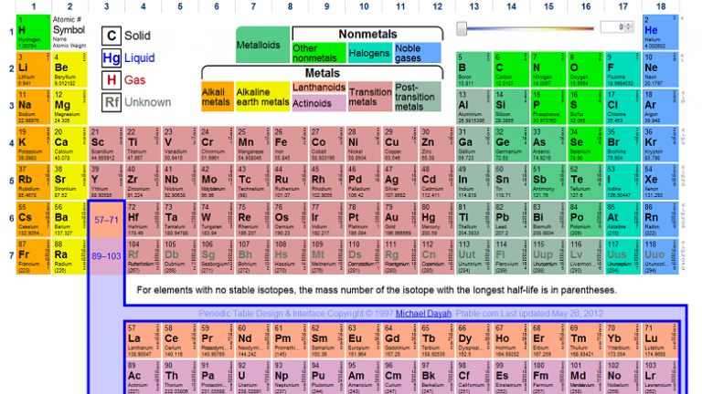Expand the 57–71 lanthanoids placeholder cell
Screen dimensions: 702x394
tap(106, 219)
